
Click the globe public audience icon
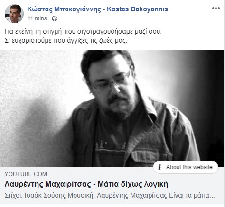55,18
